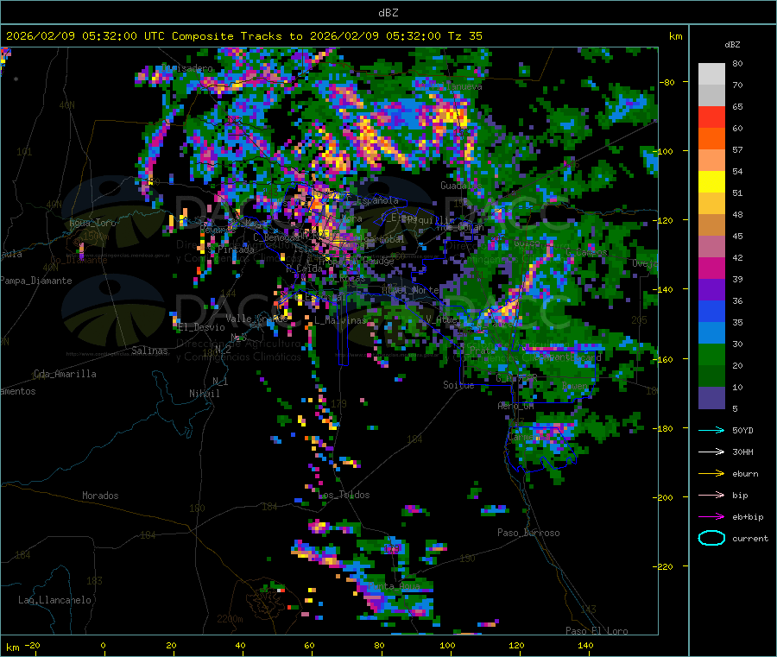Click the Paso_El_Loro map label

click(x=597, y=631)
